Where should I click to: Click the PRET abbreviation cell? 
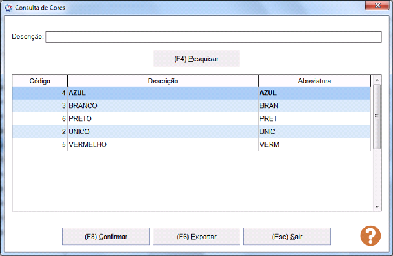click(314, 118)
